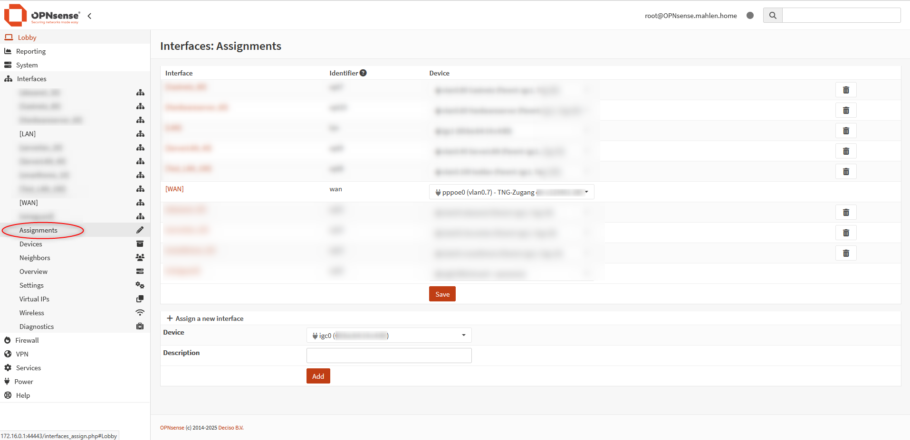Click the OPNsense logo

pyautogui.click(x=42, y=16)
